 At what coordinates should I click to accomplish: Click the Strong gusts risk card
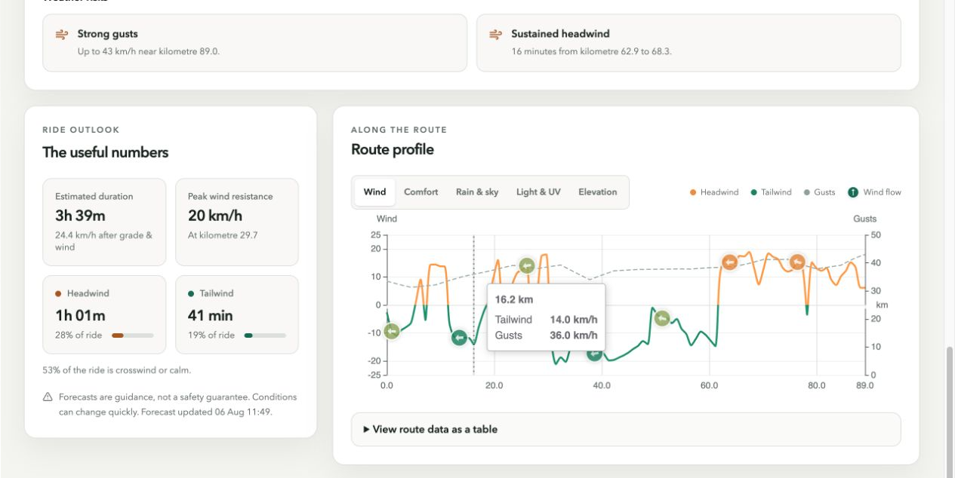coord(254,43)
